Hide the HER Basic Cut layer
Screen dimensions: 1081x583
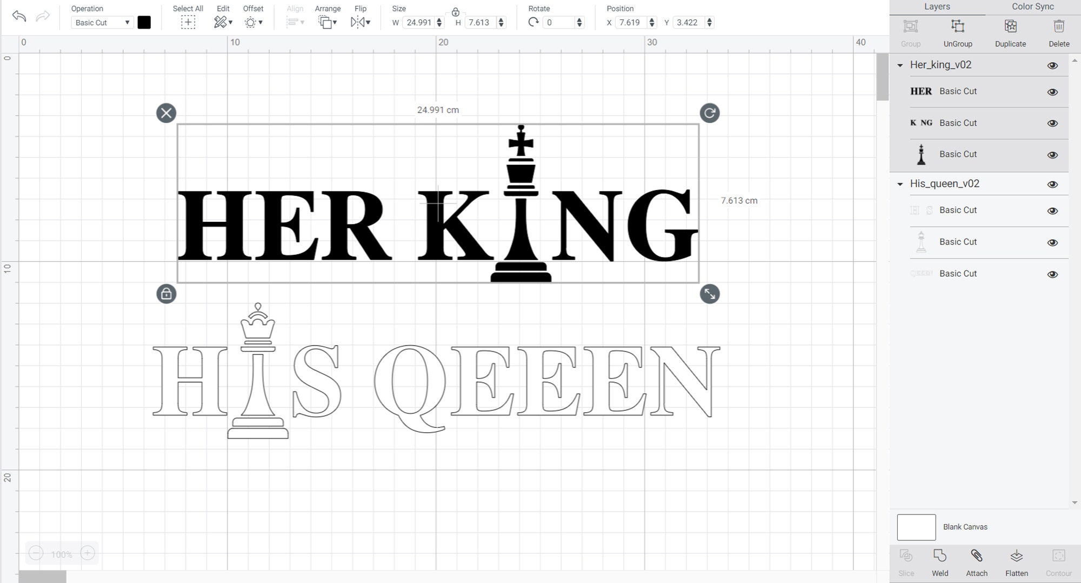click(x=1052, y=91)
